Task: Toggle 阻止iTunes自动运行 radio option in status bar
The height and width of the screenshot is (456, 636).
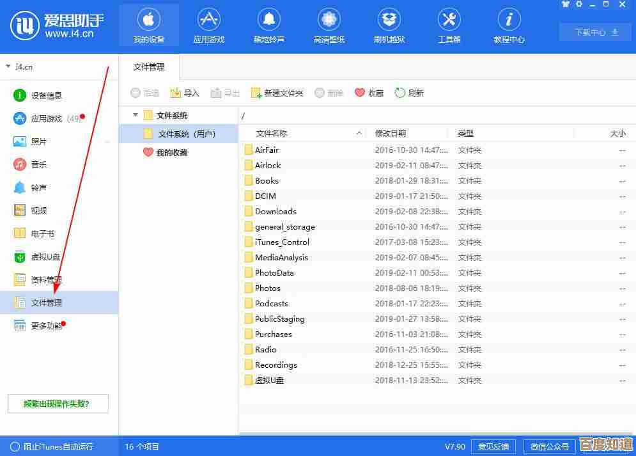Action: [x=15, y=446]
